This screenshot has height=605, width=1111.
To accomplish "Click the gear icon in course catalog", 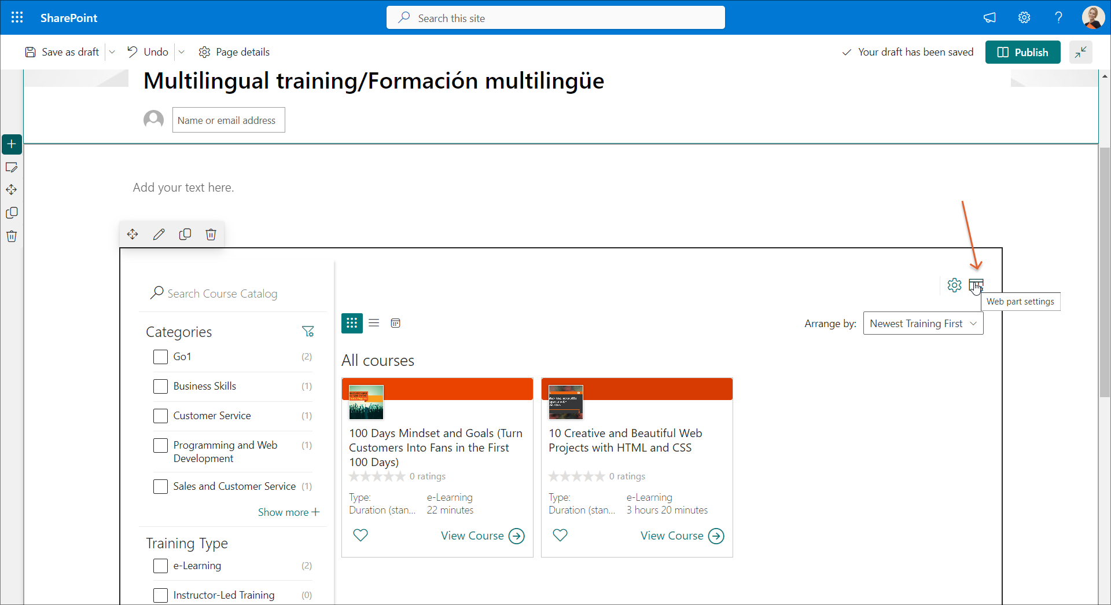I will click(954, 285).
